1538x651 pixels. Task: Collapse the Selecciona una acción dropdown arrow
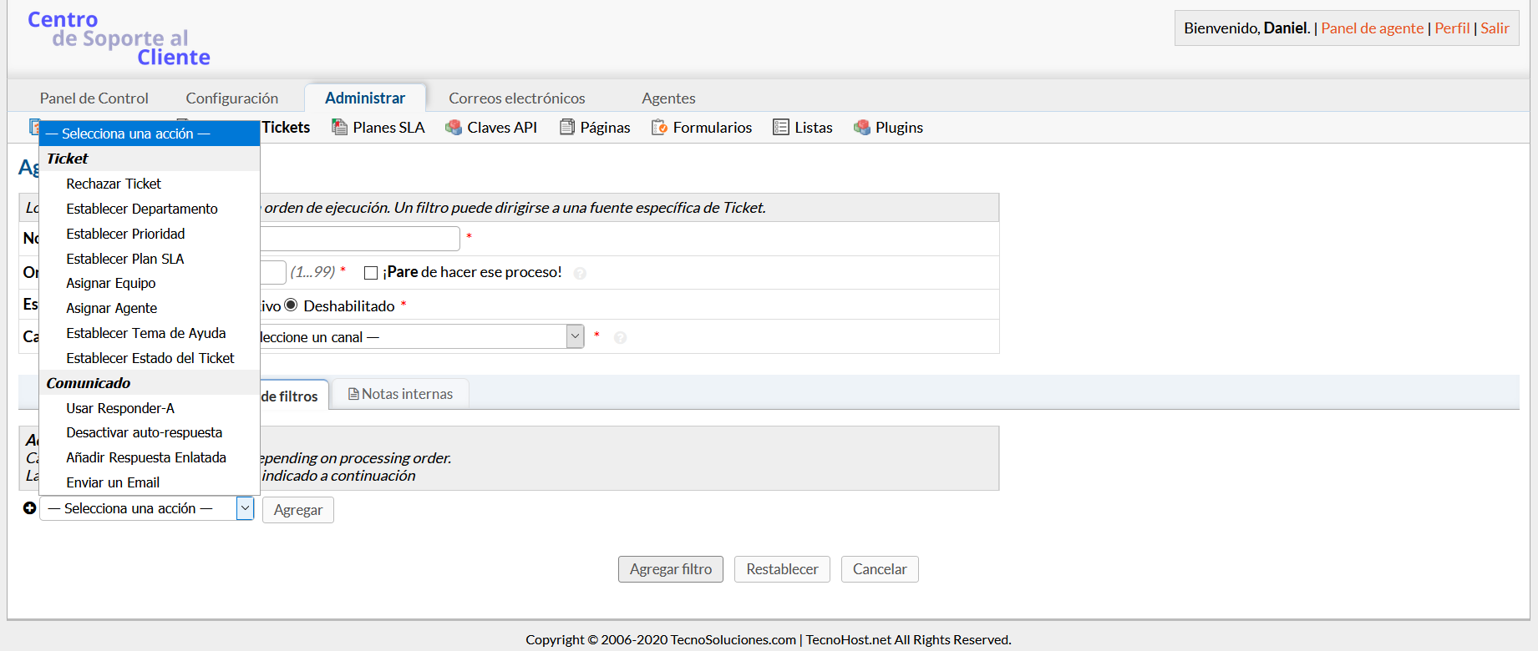pos(245,508)
